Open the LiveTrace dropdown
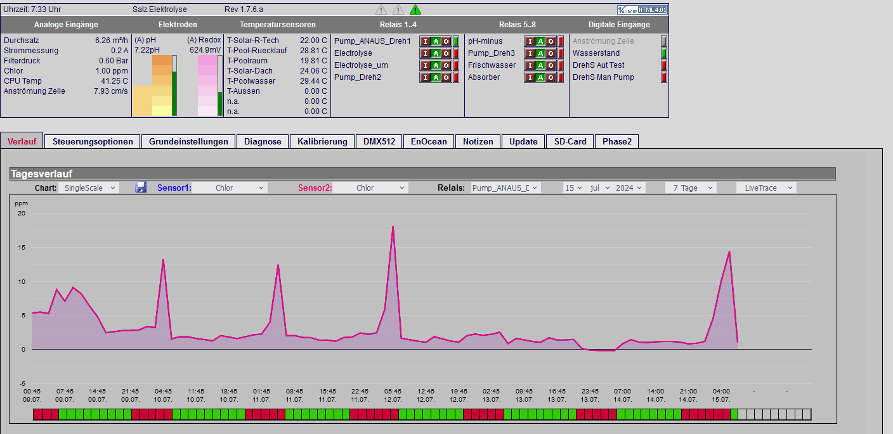893x434 pixels. coord(766,188)
